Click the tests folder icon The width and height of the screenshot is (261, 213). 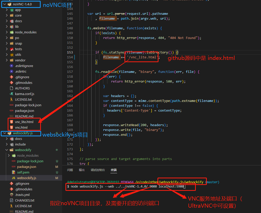click(x=12, y=49)
